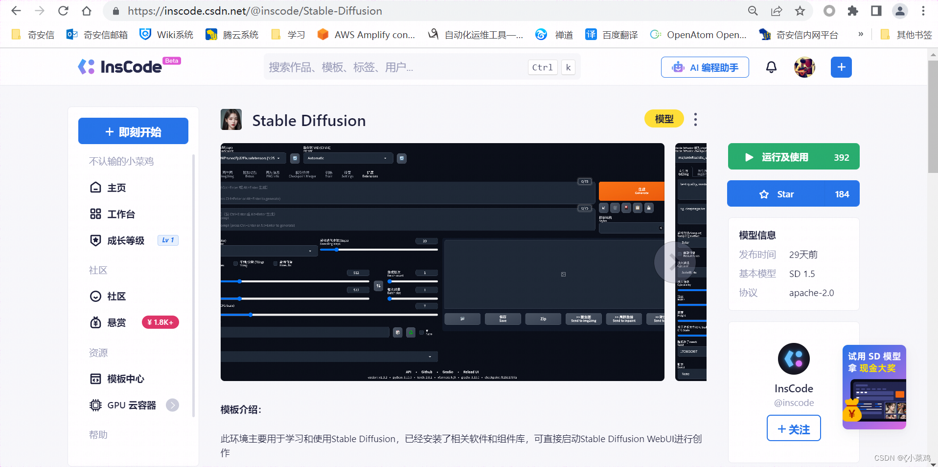Reload the current page
Image resolution: width=938 pixels, height=467 pixels.
(63, 11)
